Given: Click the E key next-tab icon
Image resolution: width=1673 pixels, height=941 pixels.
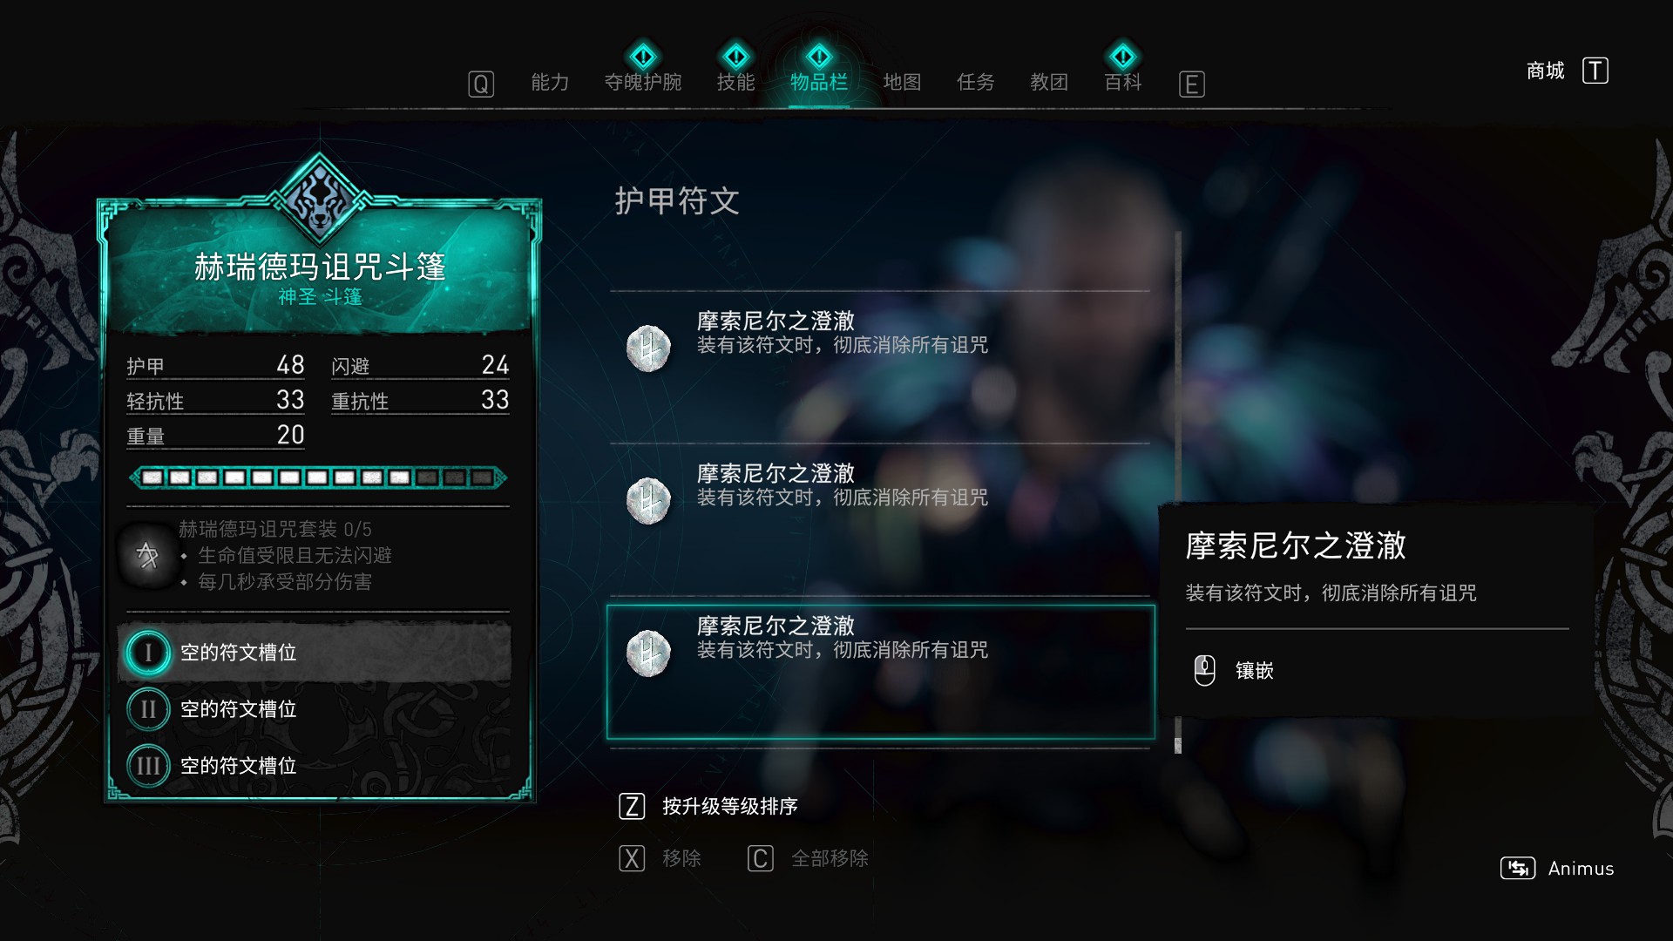Looking at the screenshot, I should pos(1191,84).
